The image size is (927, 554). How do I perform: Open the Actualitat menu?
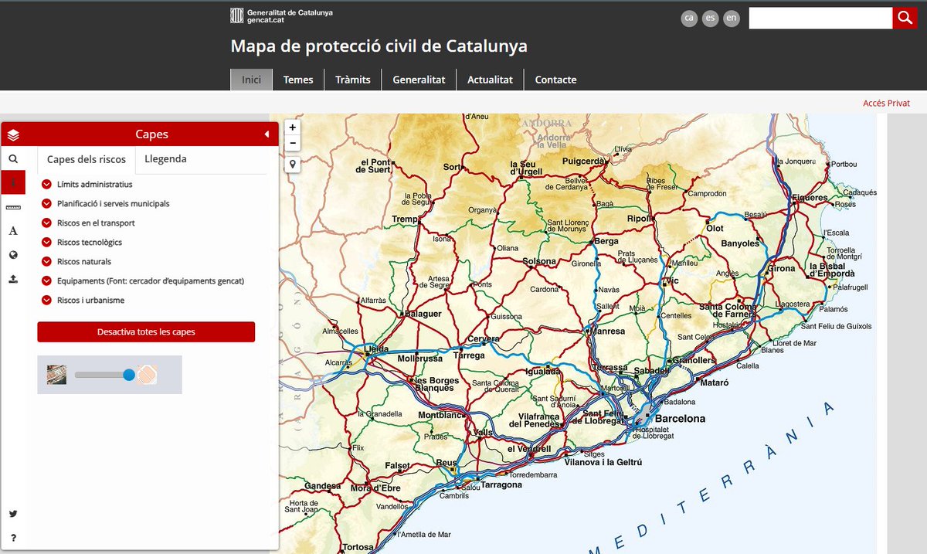point(490,80)
